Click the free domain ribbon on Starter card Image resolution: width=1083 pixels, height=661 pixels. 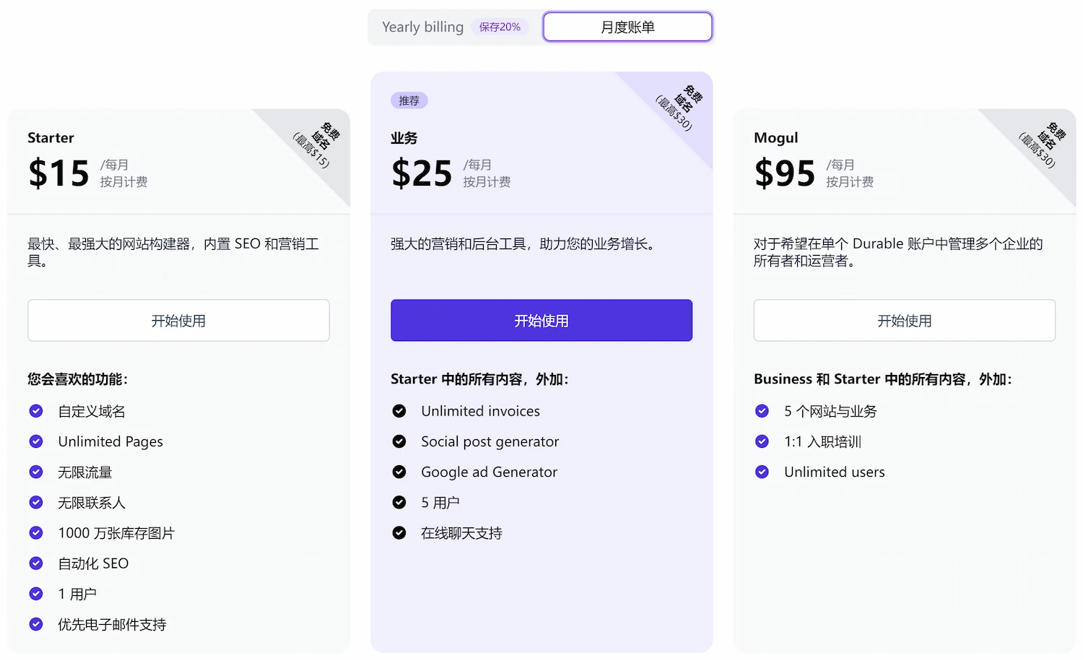tap(316, 144)
